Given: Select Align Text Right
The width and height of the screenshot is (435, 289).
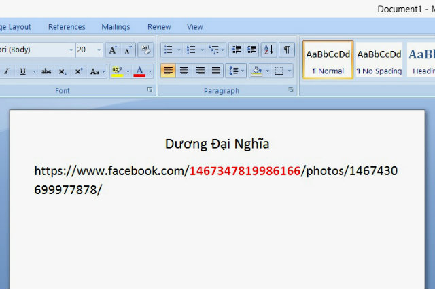Looking at the screenshot, I should (x=200, y=71).
